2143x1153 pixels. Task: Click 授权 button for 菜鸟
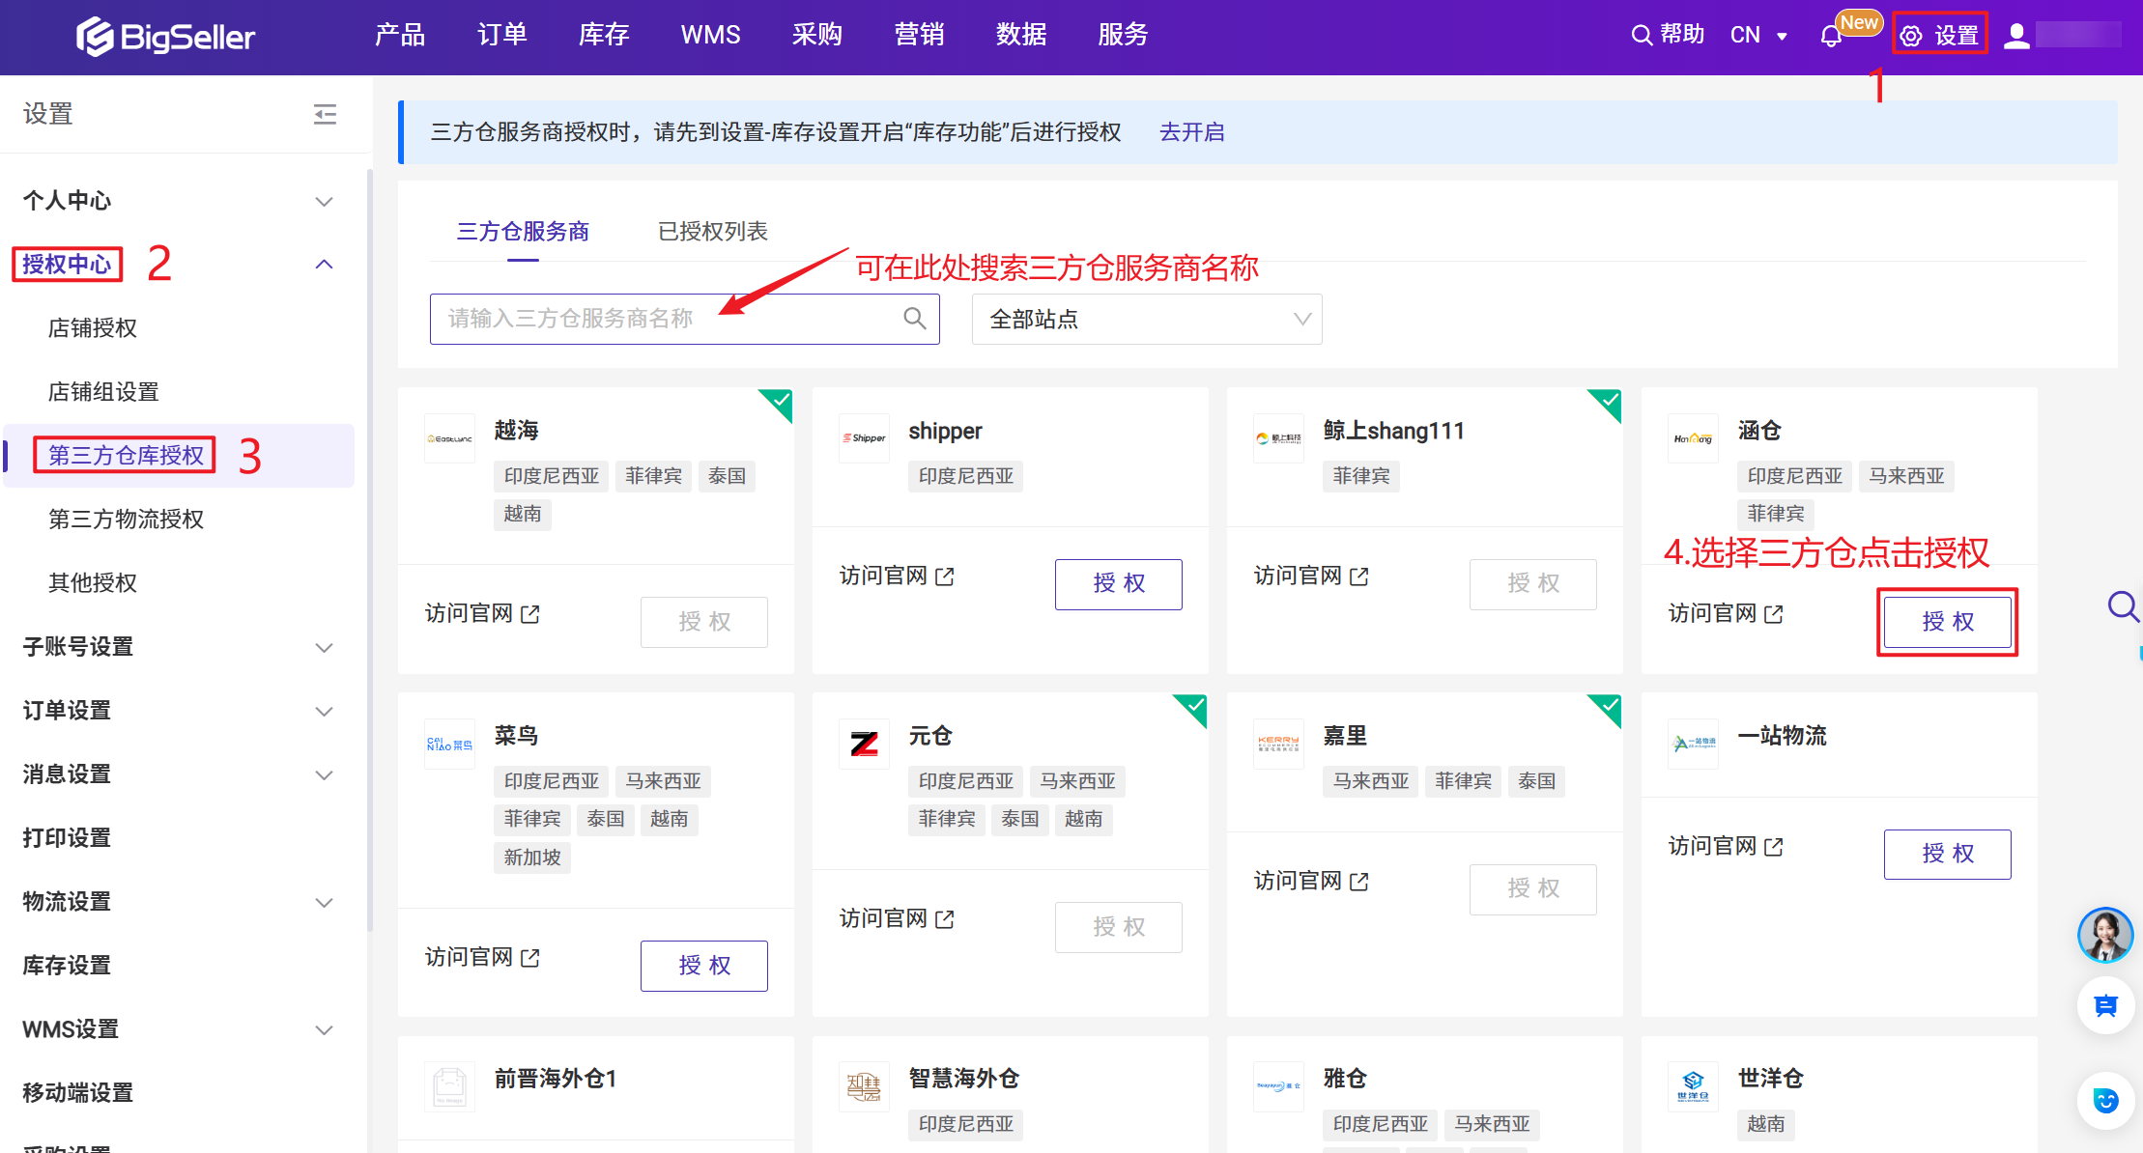[704, 966]
